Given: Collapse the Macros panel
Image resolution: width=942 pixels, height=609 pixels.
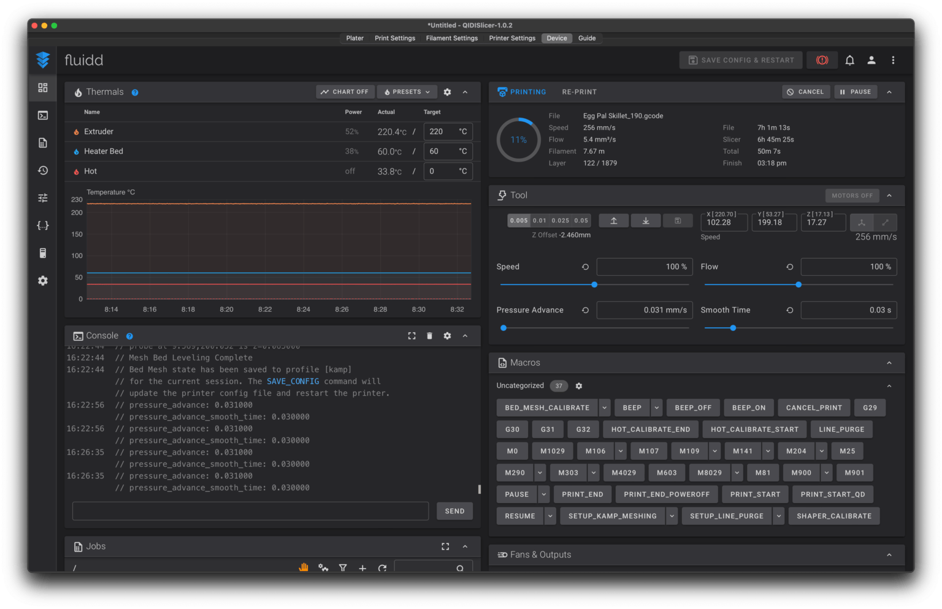Looking at the screenshot, I should pyautogui.click(x=889, y=363).
